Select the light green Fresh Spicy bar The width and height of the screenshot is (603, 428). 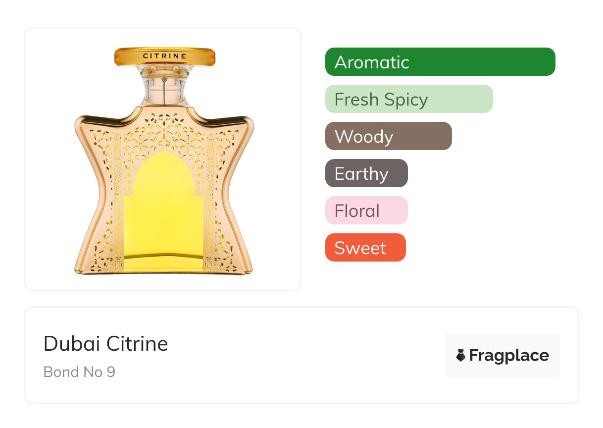click(409, 99)
